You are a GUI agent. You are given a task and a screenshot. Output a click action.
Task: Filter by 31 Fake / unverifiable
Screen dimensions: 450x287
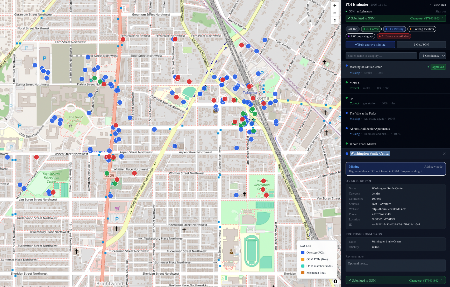tap(394, 36)
